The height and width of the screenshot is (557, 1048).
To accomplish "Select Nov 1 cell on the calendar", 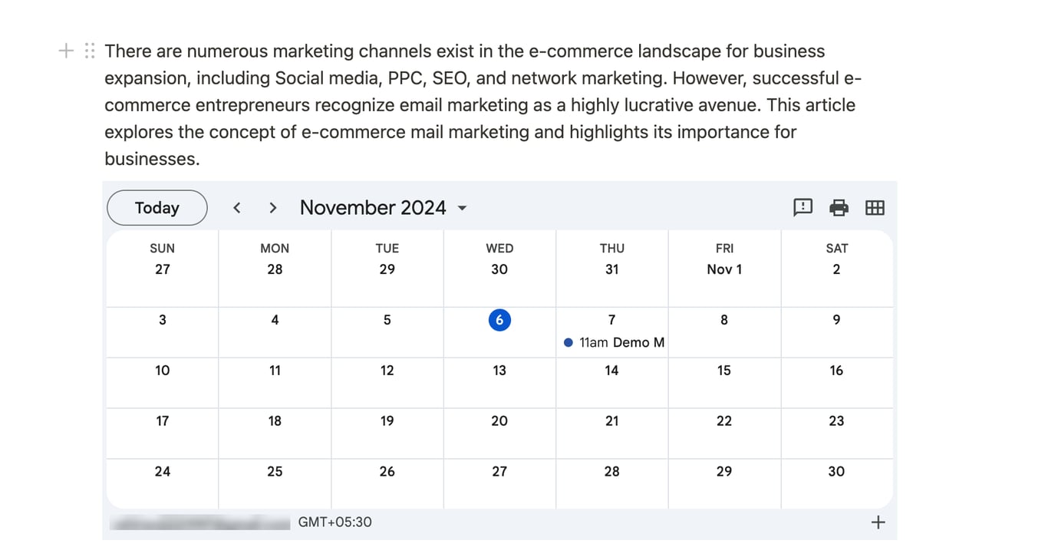I will pos(723,269).
